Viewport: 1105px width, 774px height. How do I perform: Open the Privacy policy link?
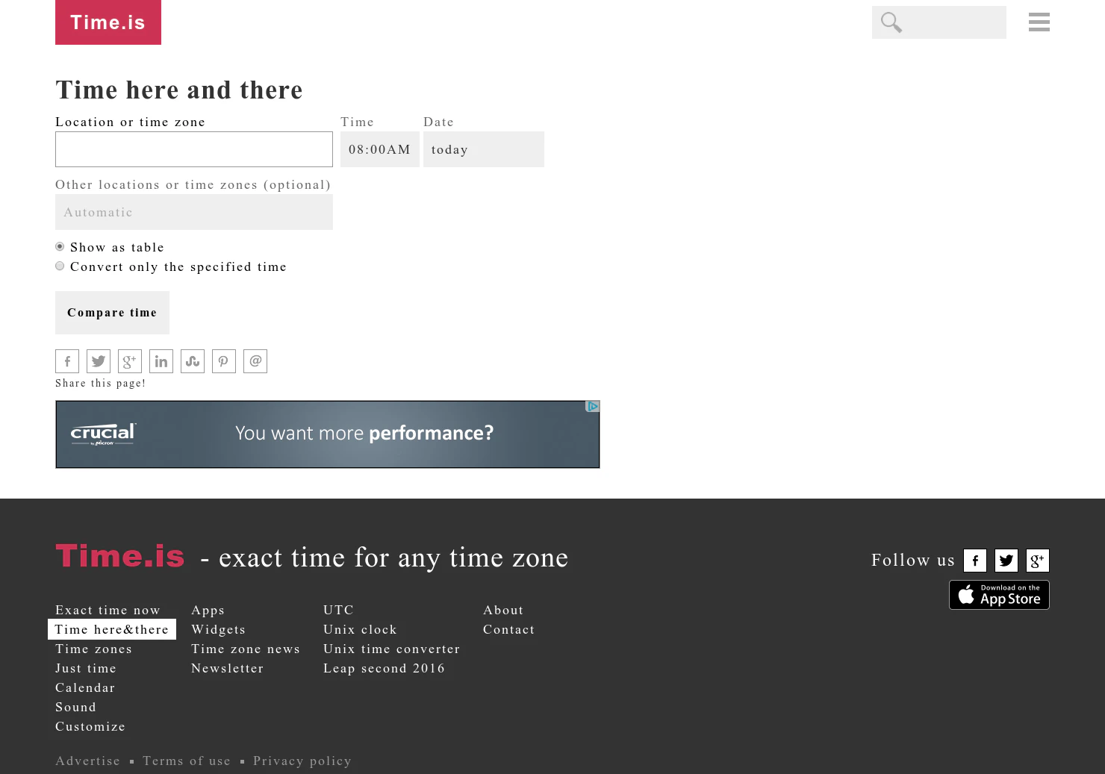pyautogui.click(x=302, y=761)
